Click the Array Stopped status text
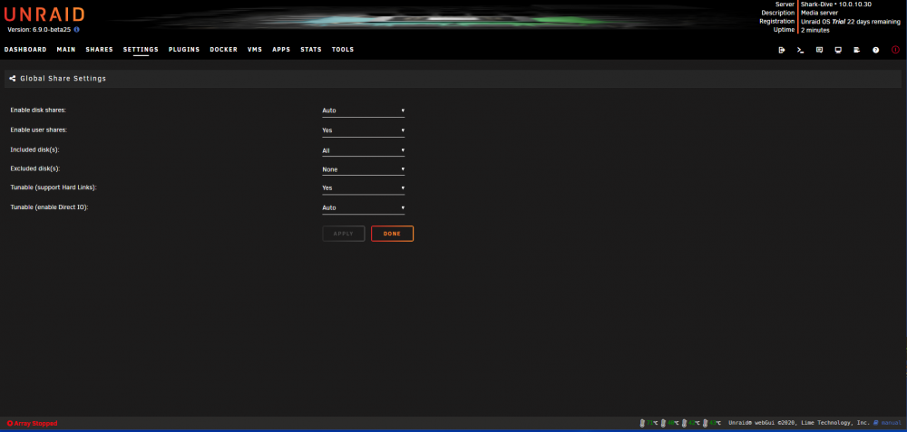This screenshot has height=432, width=907. 36,423
